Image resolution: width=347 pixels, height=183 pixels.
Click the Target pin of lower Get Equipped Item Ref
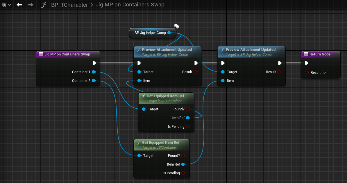pos(139,156)
